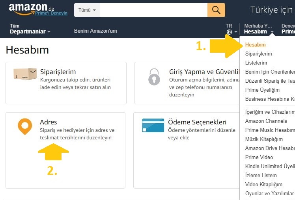This screenshot has width=295, height=200.
Task: Select Siparişlerim in the dropdown menu
Action: coord(258,54)
